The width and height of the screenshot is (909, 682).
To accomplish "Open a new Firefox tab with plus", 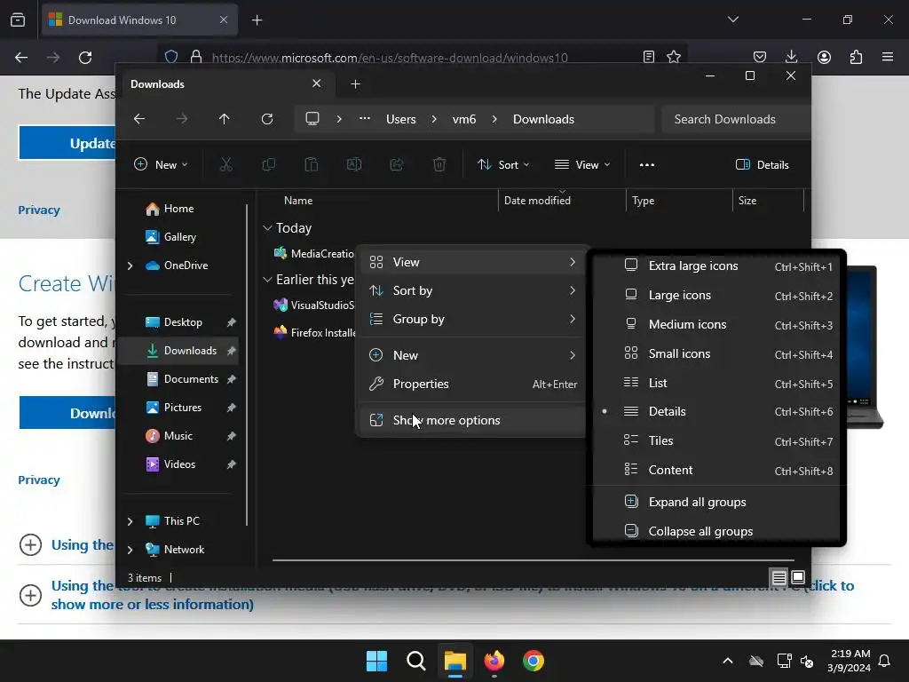I will (x=257, y=20).
